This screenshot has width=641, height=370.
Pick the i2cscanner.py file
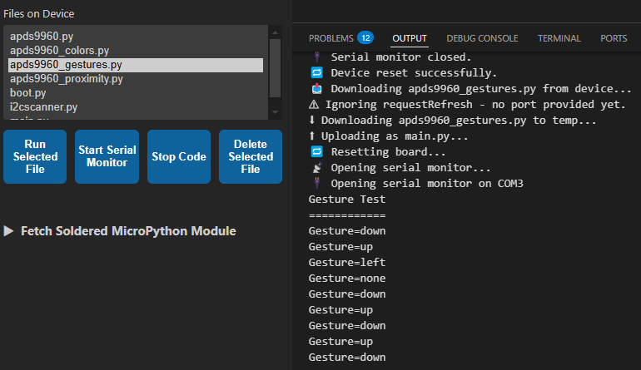click(44, 107)
